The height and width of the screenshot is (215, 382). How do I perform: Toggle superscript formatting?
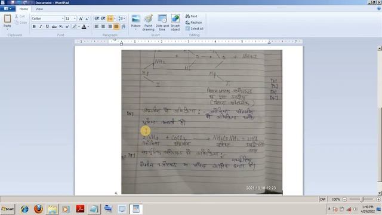pos(67,26)
